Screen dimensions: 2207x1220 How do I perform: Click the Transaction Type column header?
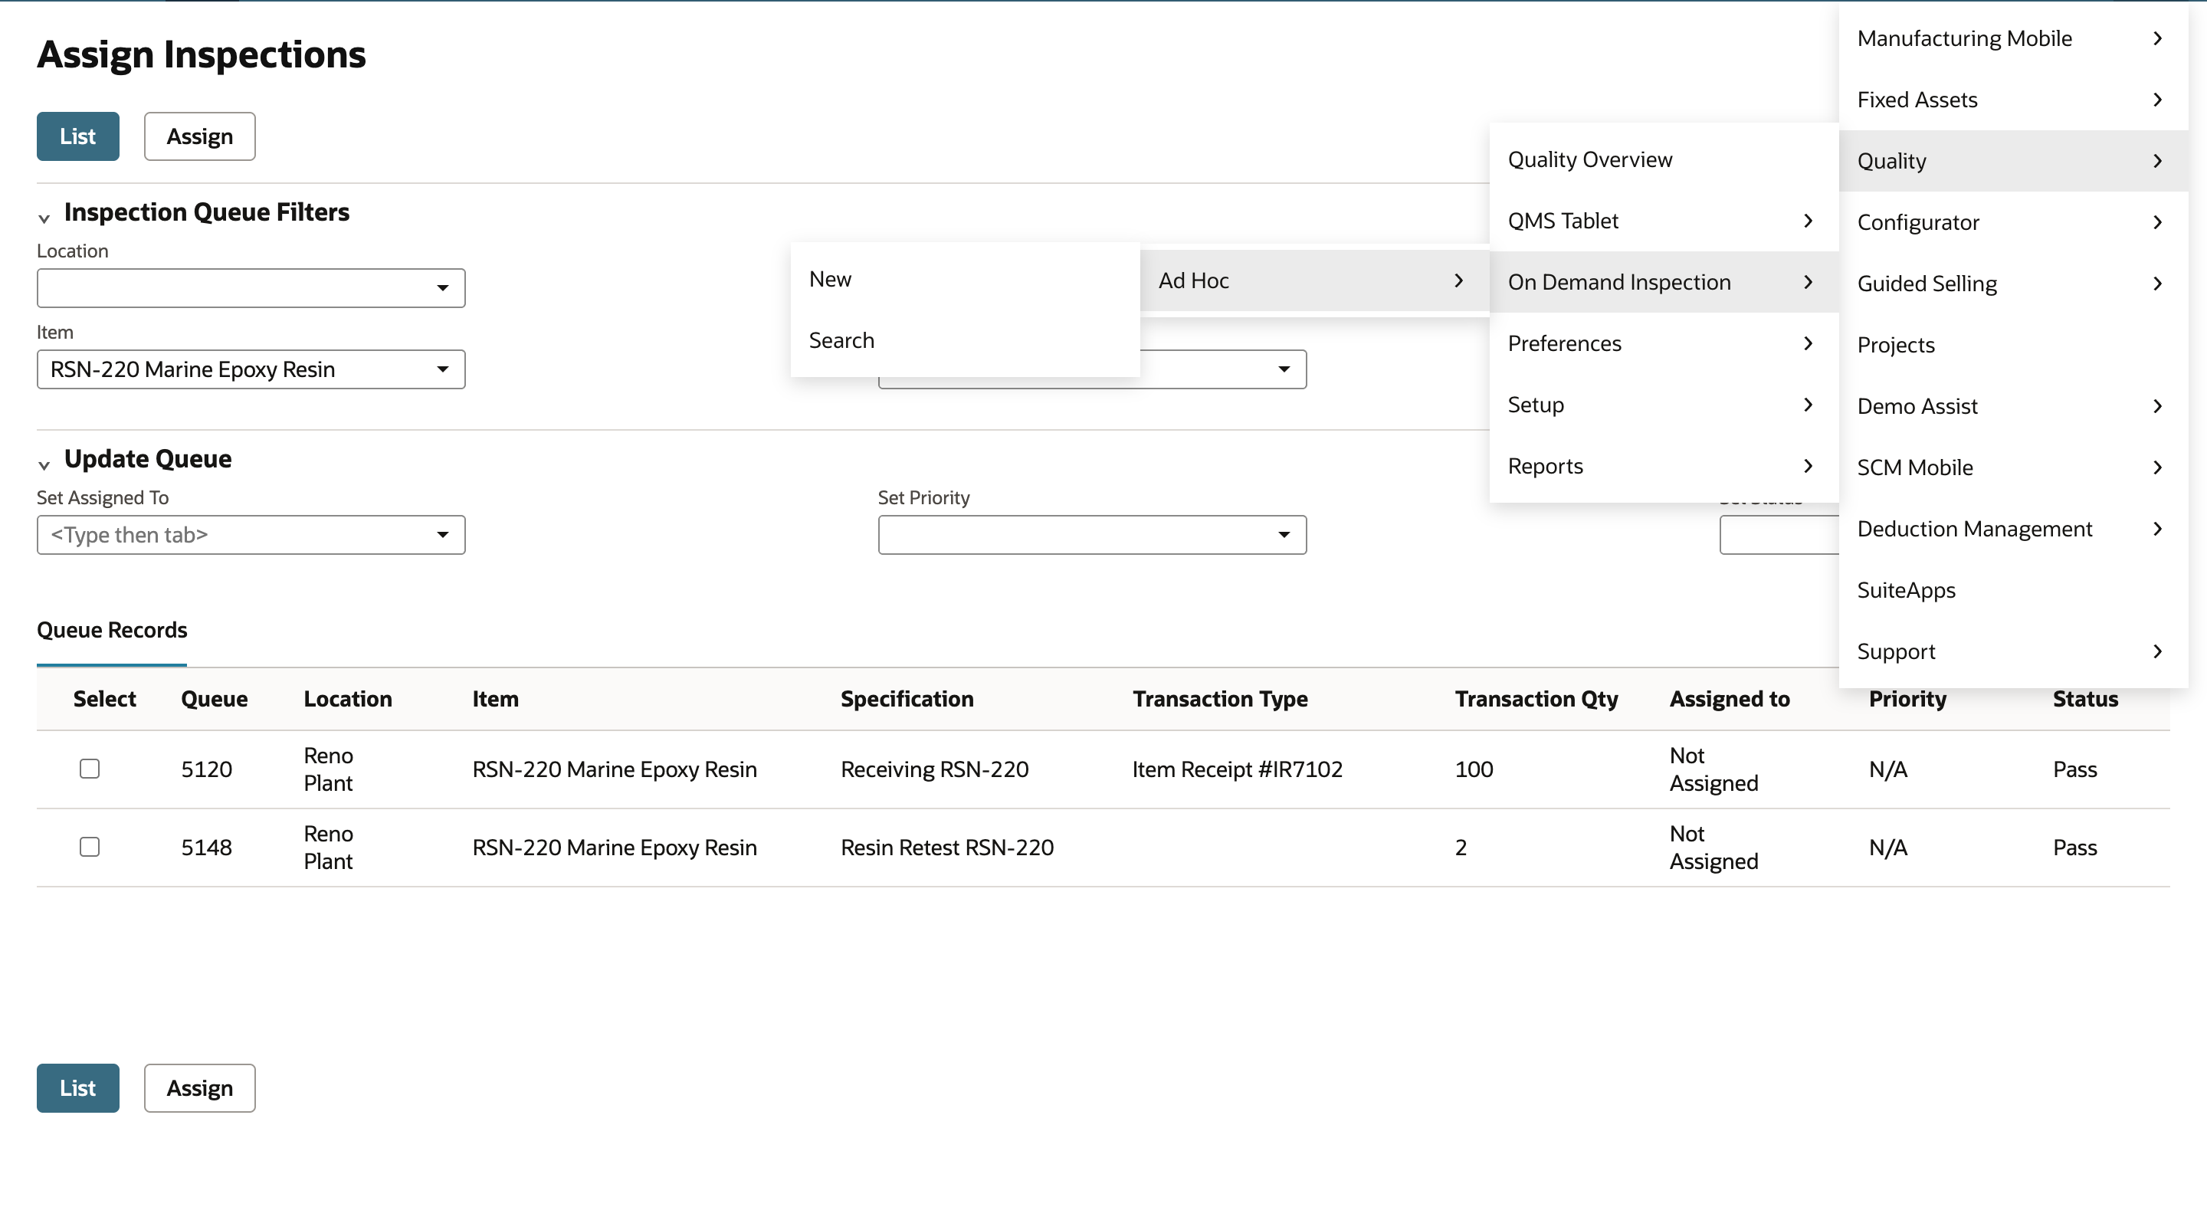[1220, 699]
